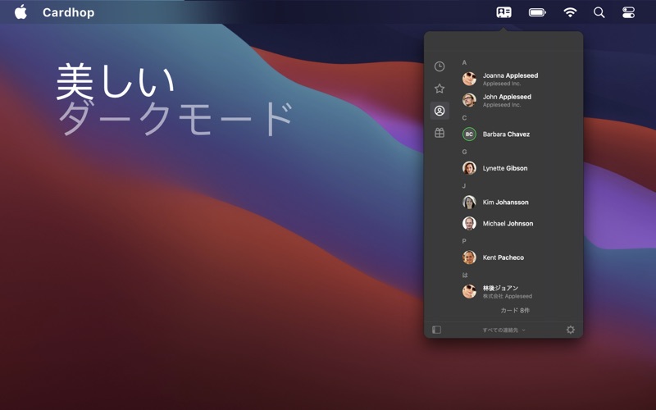Click the BC initials avatar

tap(469, 134)
